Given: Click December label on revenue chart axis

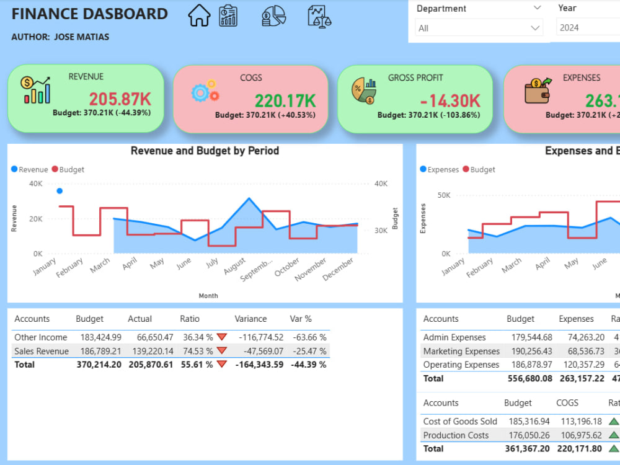Looking at the screenshot, I should click(338, 269).
